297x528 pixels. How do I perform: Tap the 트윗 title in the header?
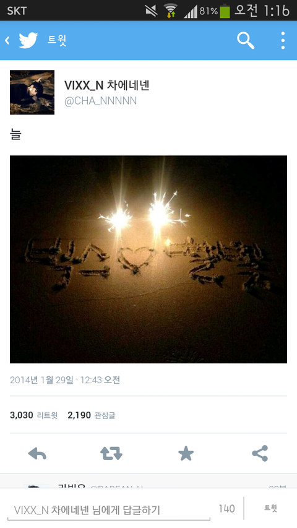(56, 40)
